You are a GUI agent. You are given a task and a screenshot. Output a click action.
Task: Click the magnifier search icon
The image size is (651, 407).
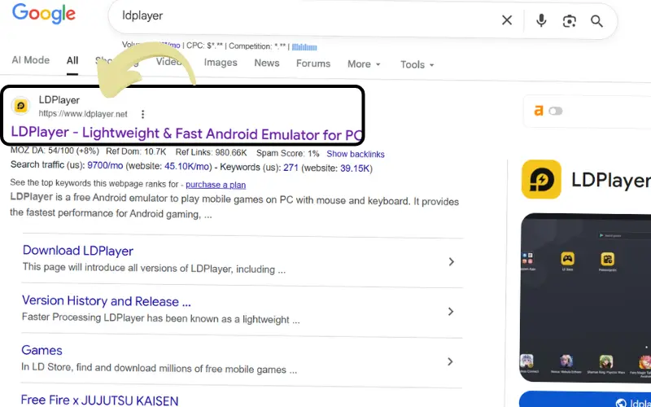pos(597,21)
